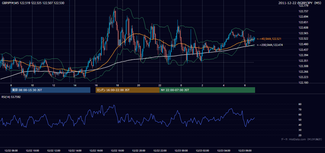Click the 12/22 16:00 time axis label

click(96, 151)
